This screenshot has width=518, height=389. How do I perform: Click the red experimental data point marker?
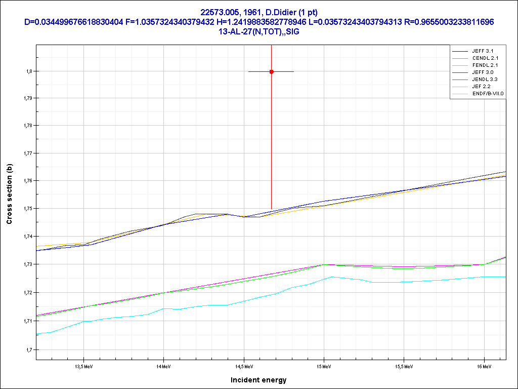(x=272, y=72)
